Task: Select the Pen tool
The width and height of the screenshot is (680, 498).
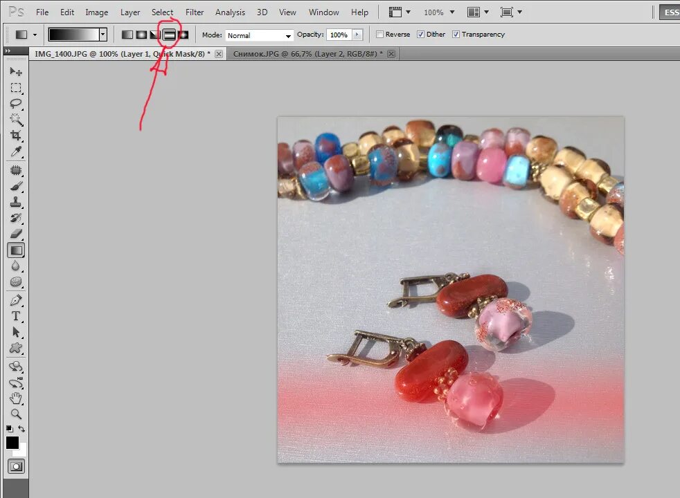Action: (x=16, y=300)
